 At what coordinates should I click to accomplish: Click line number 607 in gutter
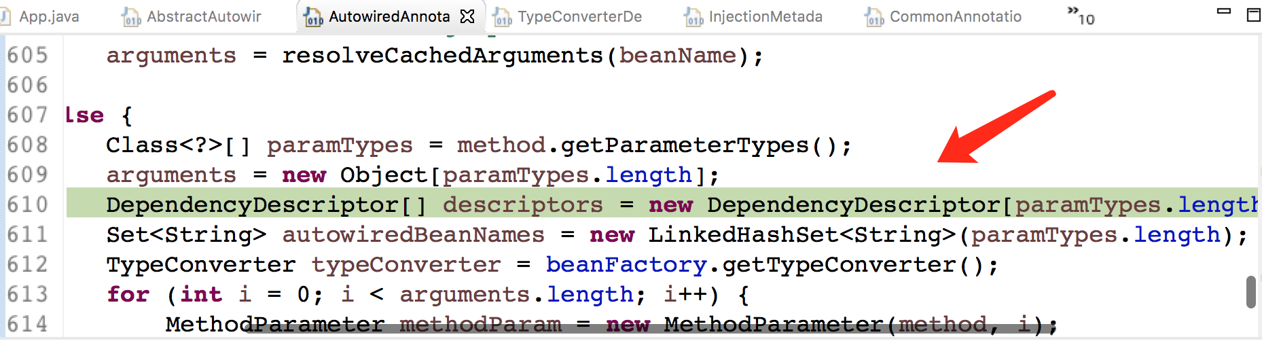click(x=28, y=115)
